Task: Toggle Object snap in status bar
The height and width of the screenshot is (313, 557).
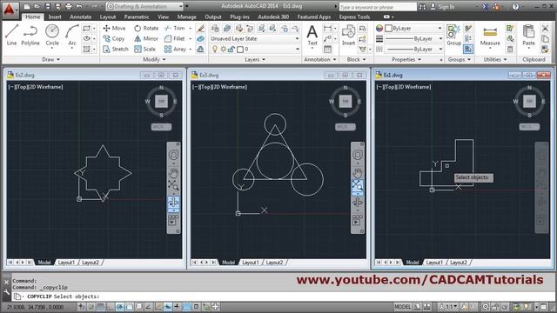Action: pos(130,307)
